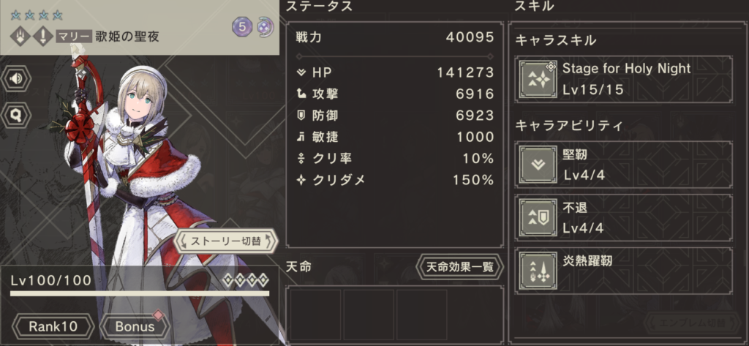Select the first empty 天命 slot
The width and height of the screenshot is (749, 346).
316,315
